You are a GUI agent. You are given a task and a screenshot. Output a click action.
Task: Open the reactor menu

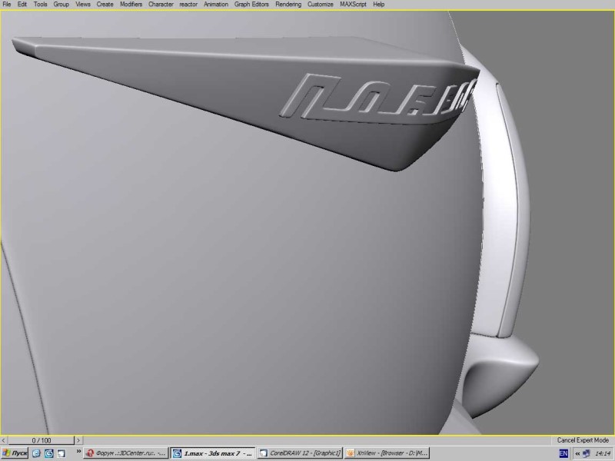coord(188,5)
